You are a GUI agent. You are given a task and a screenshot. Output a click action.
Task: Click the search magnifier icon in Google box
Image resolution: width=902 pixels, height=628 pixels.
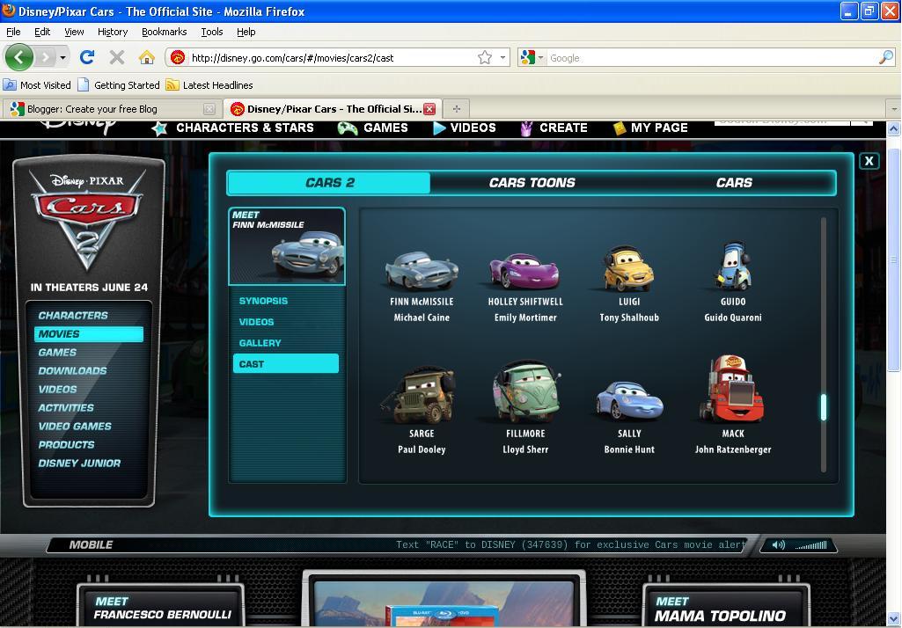tap(886, 57)
